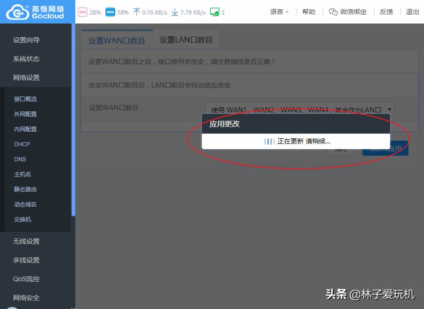Click the RAM usage icon
The image size is (424, 309).
coord(110,12)
